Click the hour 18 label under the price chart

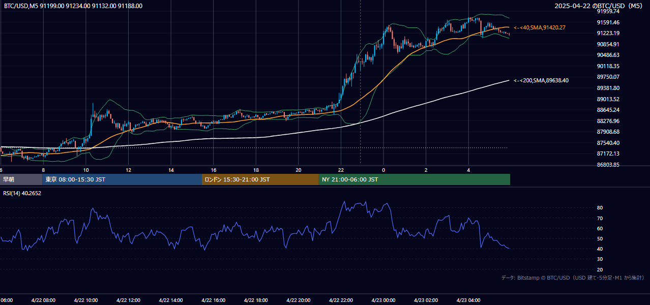coord(256,170)
